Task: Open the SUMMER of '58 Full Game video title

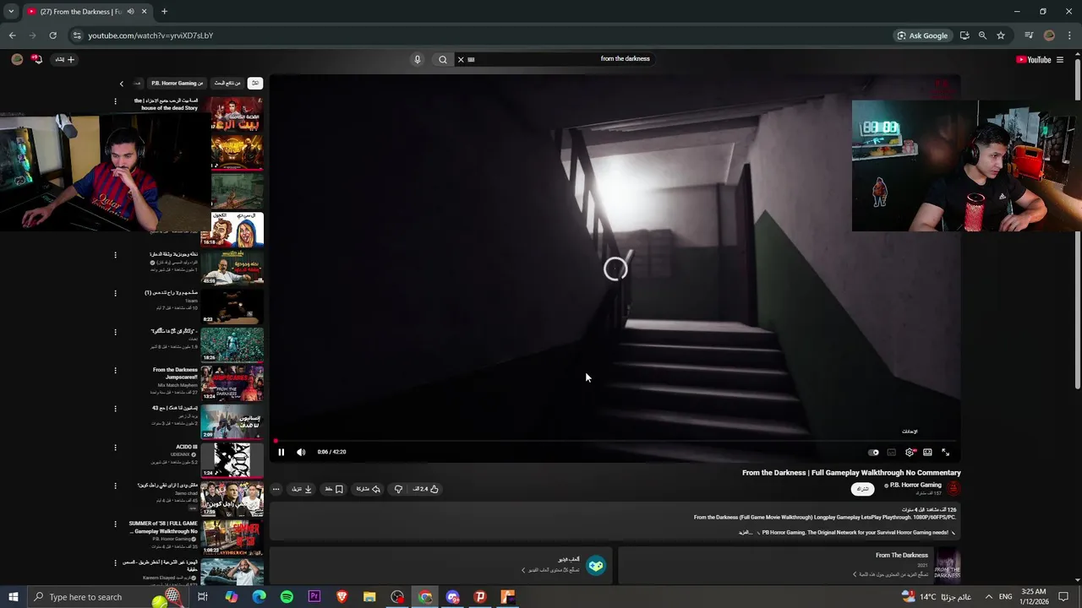Action: coord(163,527)
